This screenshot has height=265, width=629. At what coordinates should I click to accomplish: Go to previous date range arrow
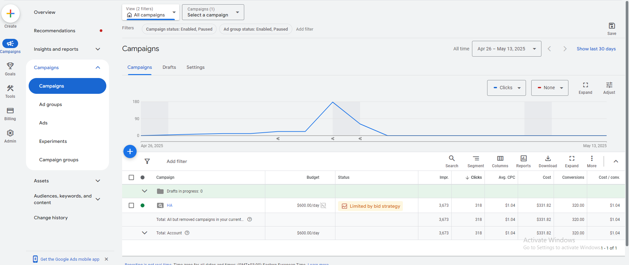(549, 49)
